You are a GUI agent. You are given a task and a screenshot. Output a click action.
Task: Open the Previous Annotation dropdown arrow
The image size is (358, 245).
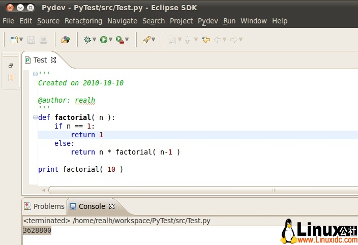click(196, 40)
